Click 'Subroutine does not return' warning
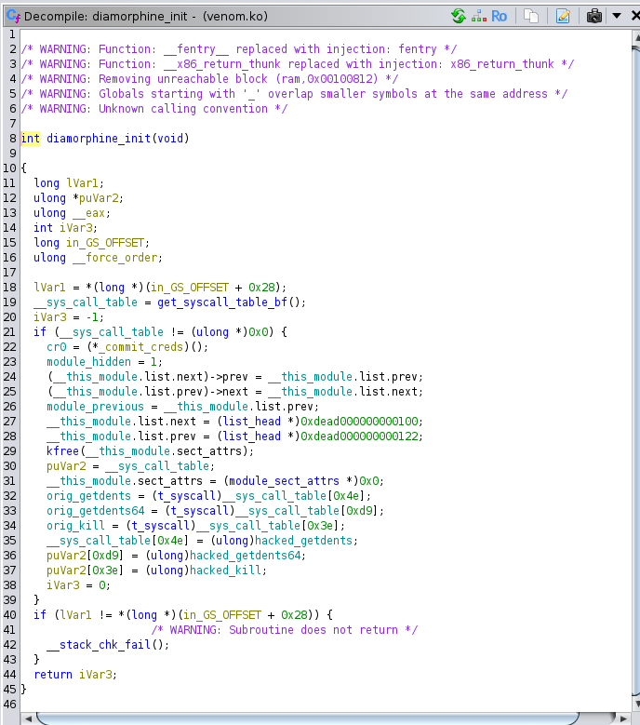This screenshot has width=640, height=725. coord(285,630)
